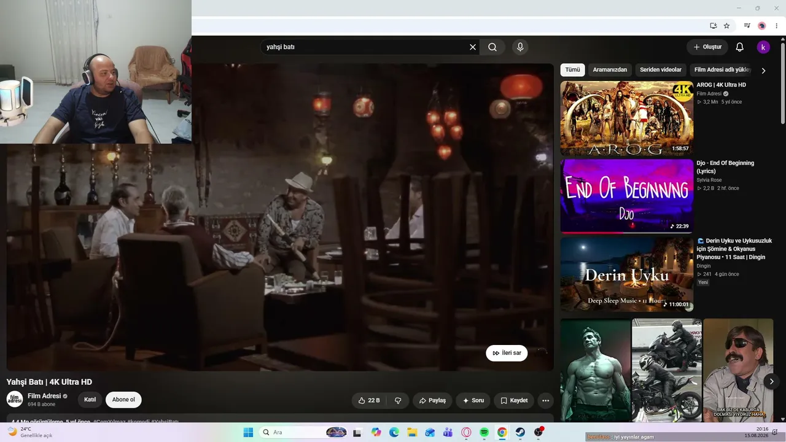Select the 'Tümü' filter chip

click(x=572, y=70)
